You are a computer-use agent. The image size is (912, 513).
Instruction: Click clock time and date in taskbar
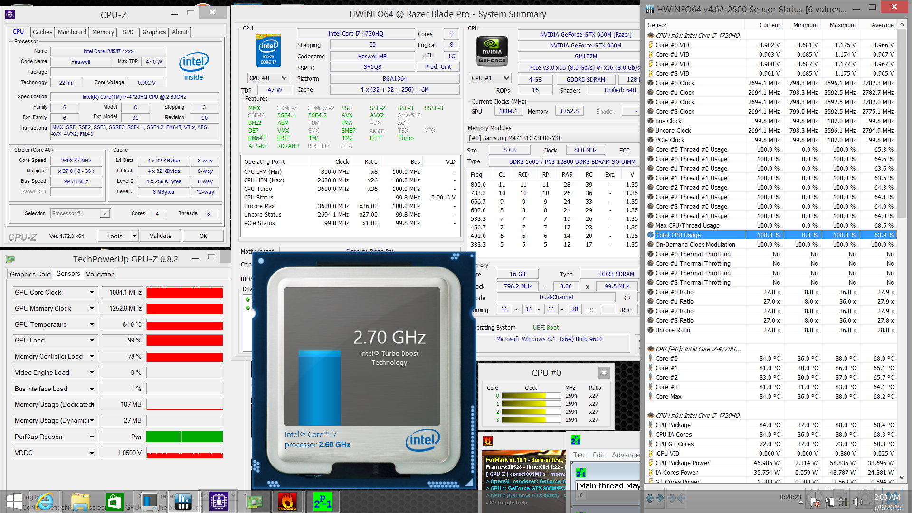tap(887, 502)
